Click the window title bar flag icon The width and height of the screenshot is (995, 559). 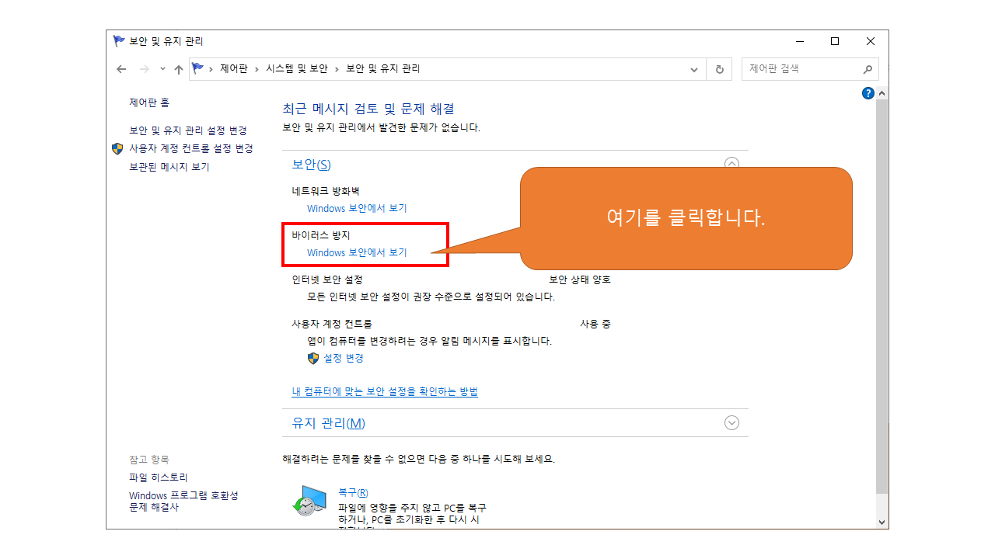(x=119, y=41)
